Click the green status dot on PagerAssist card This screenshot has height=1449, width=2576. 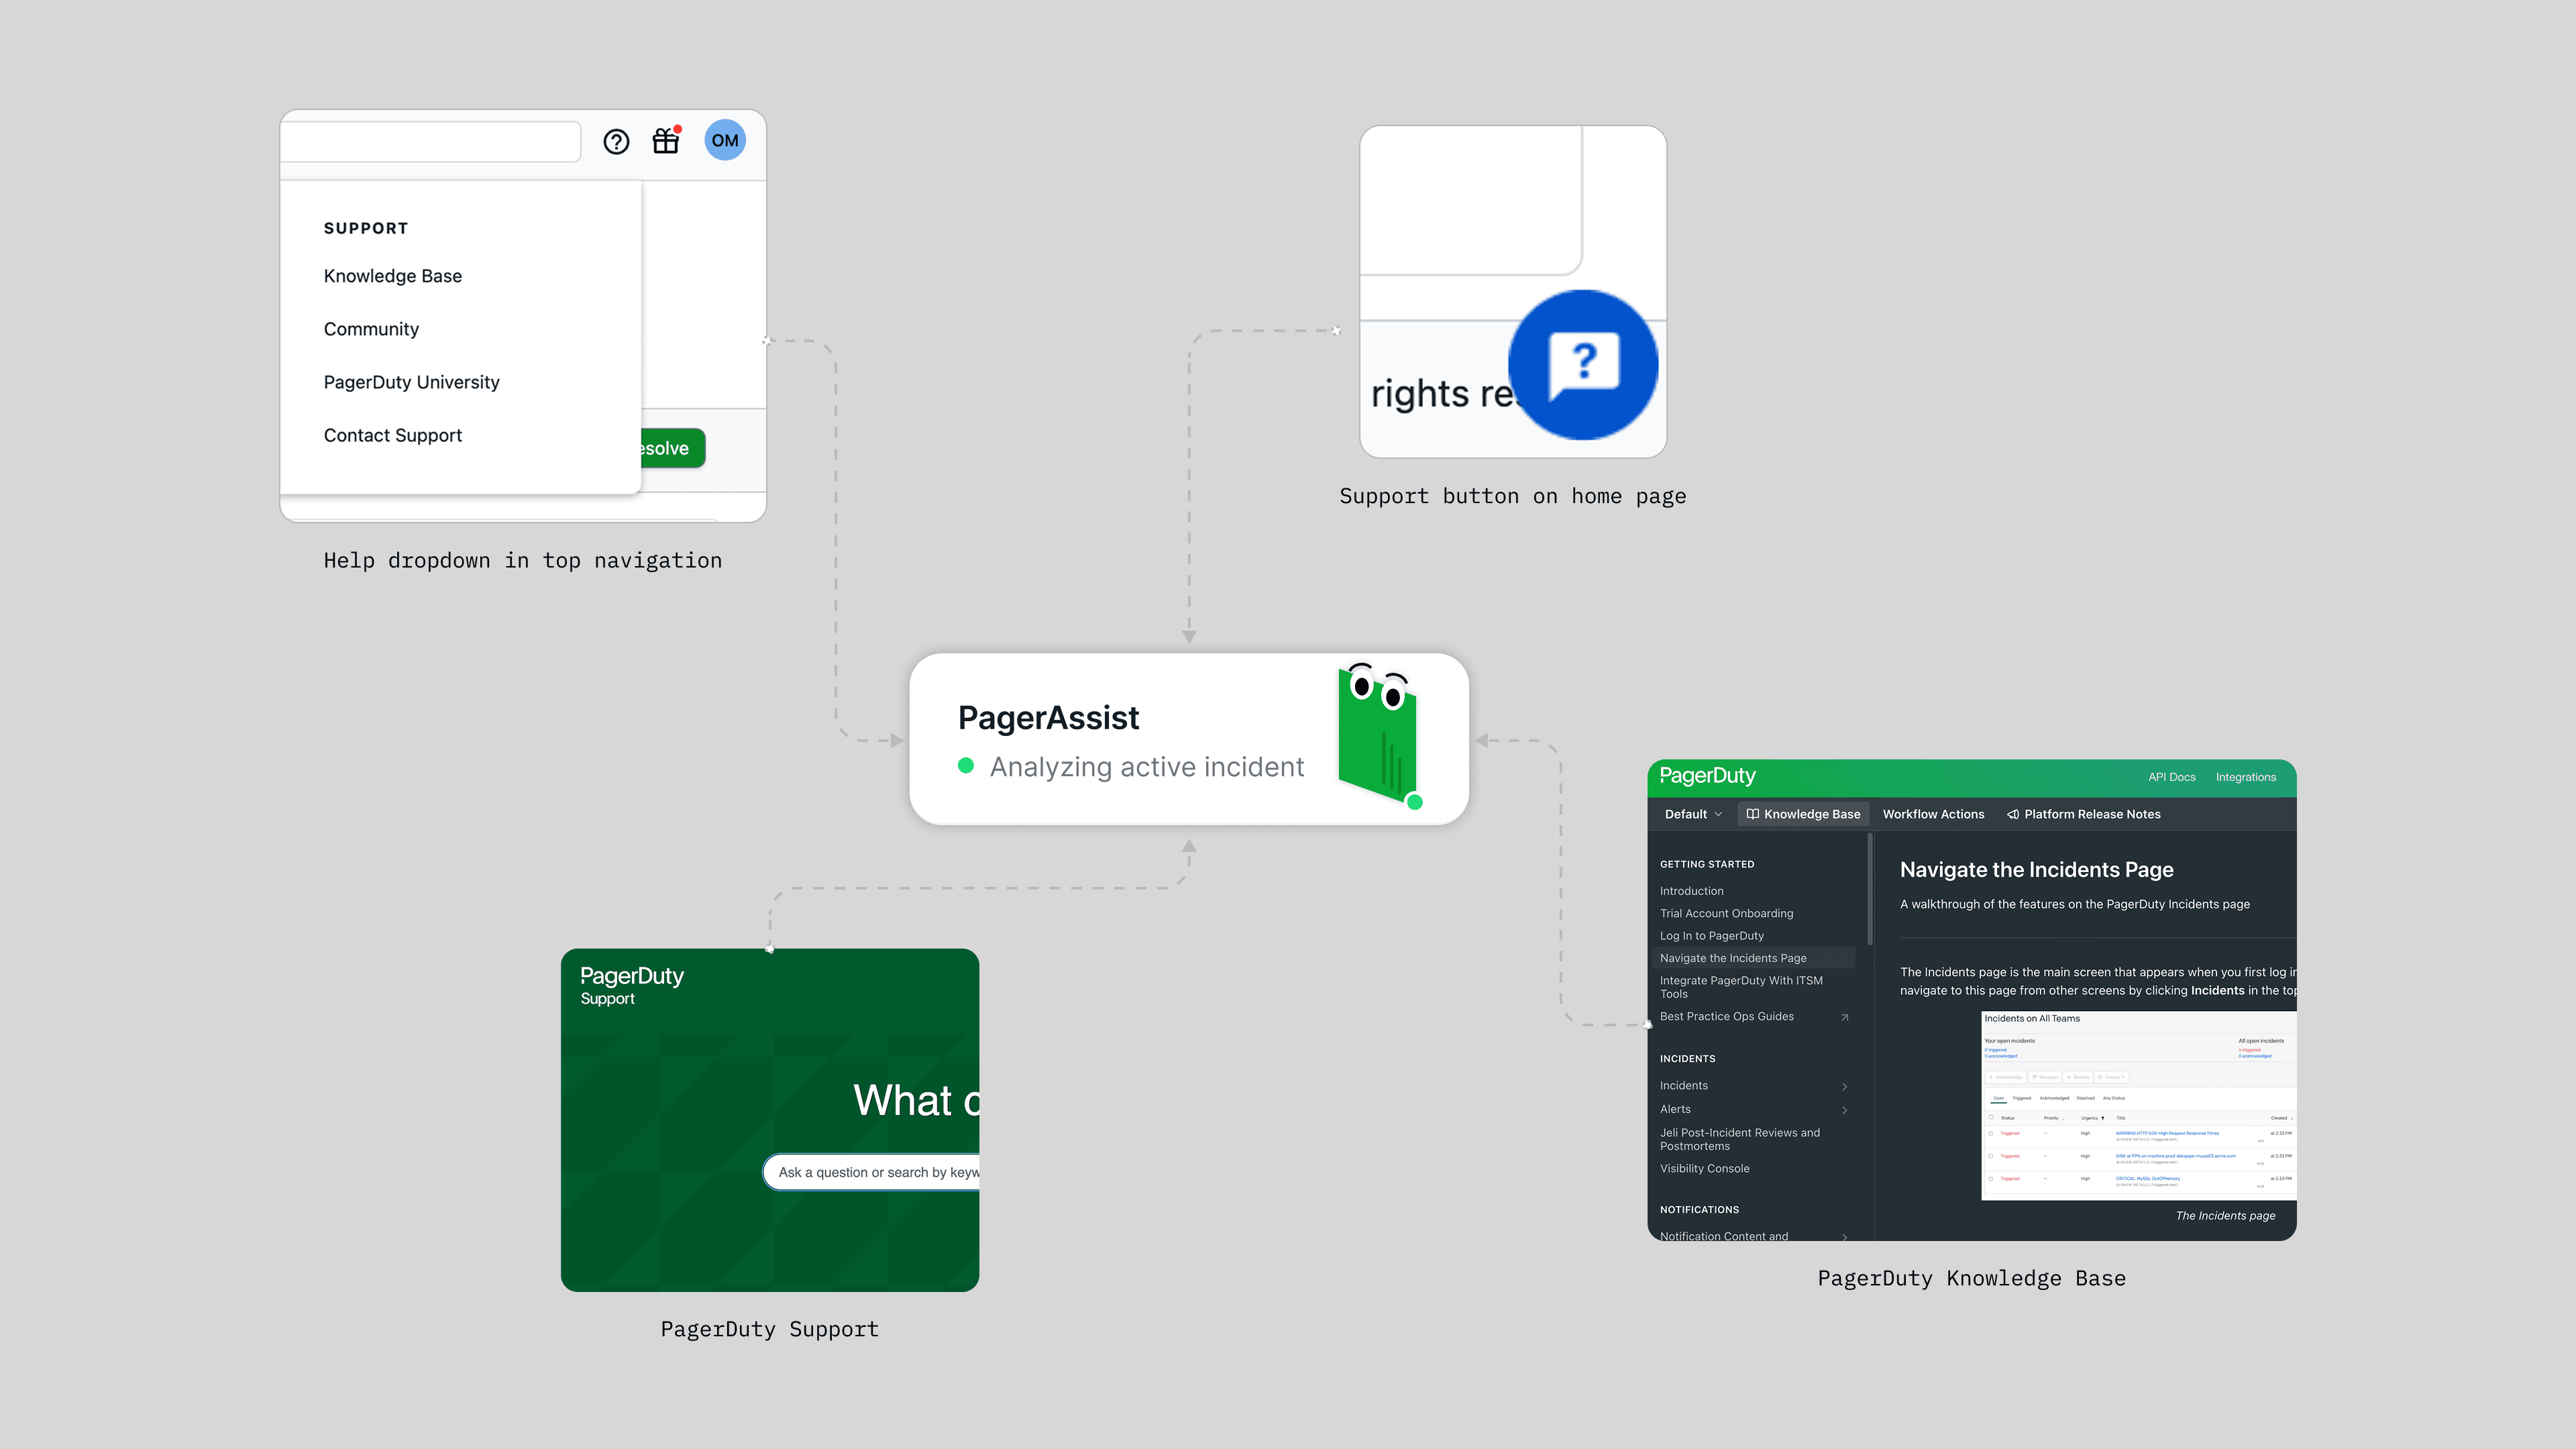[967, 766]
